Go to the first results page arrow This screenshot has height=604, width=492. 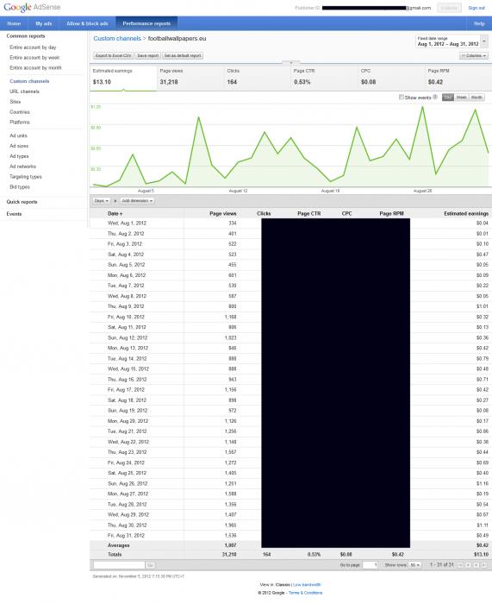pyautogui.click(x=460, y=565)
